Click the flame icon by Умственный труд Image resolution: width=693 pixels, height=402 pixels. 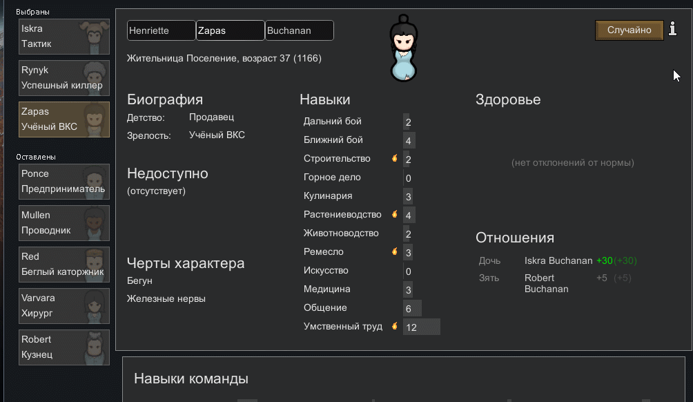tap(395, 327)
